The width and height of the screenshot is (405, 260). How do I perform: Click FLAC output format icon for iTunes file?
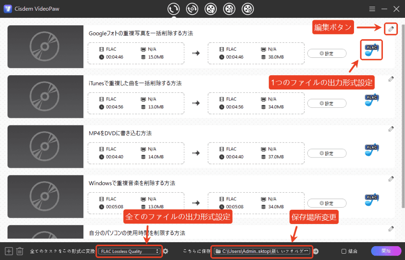click(372, 100)
